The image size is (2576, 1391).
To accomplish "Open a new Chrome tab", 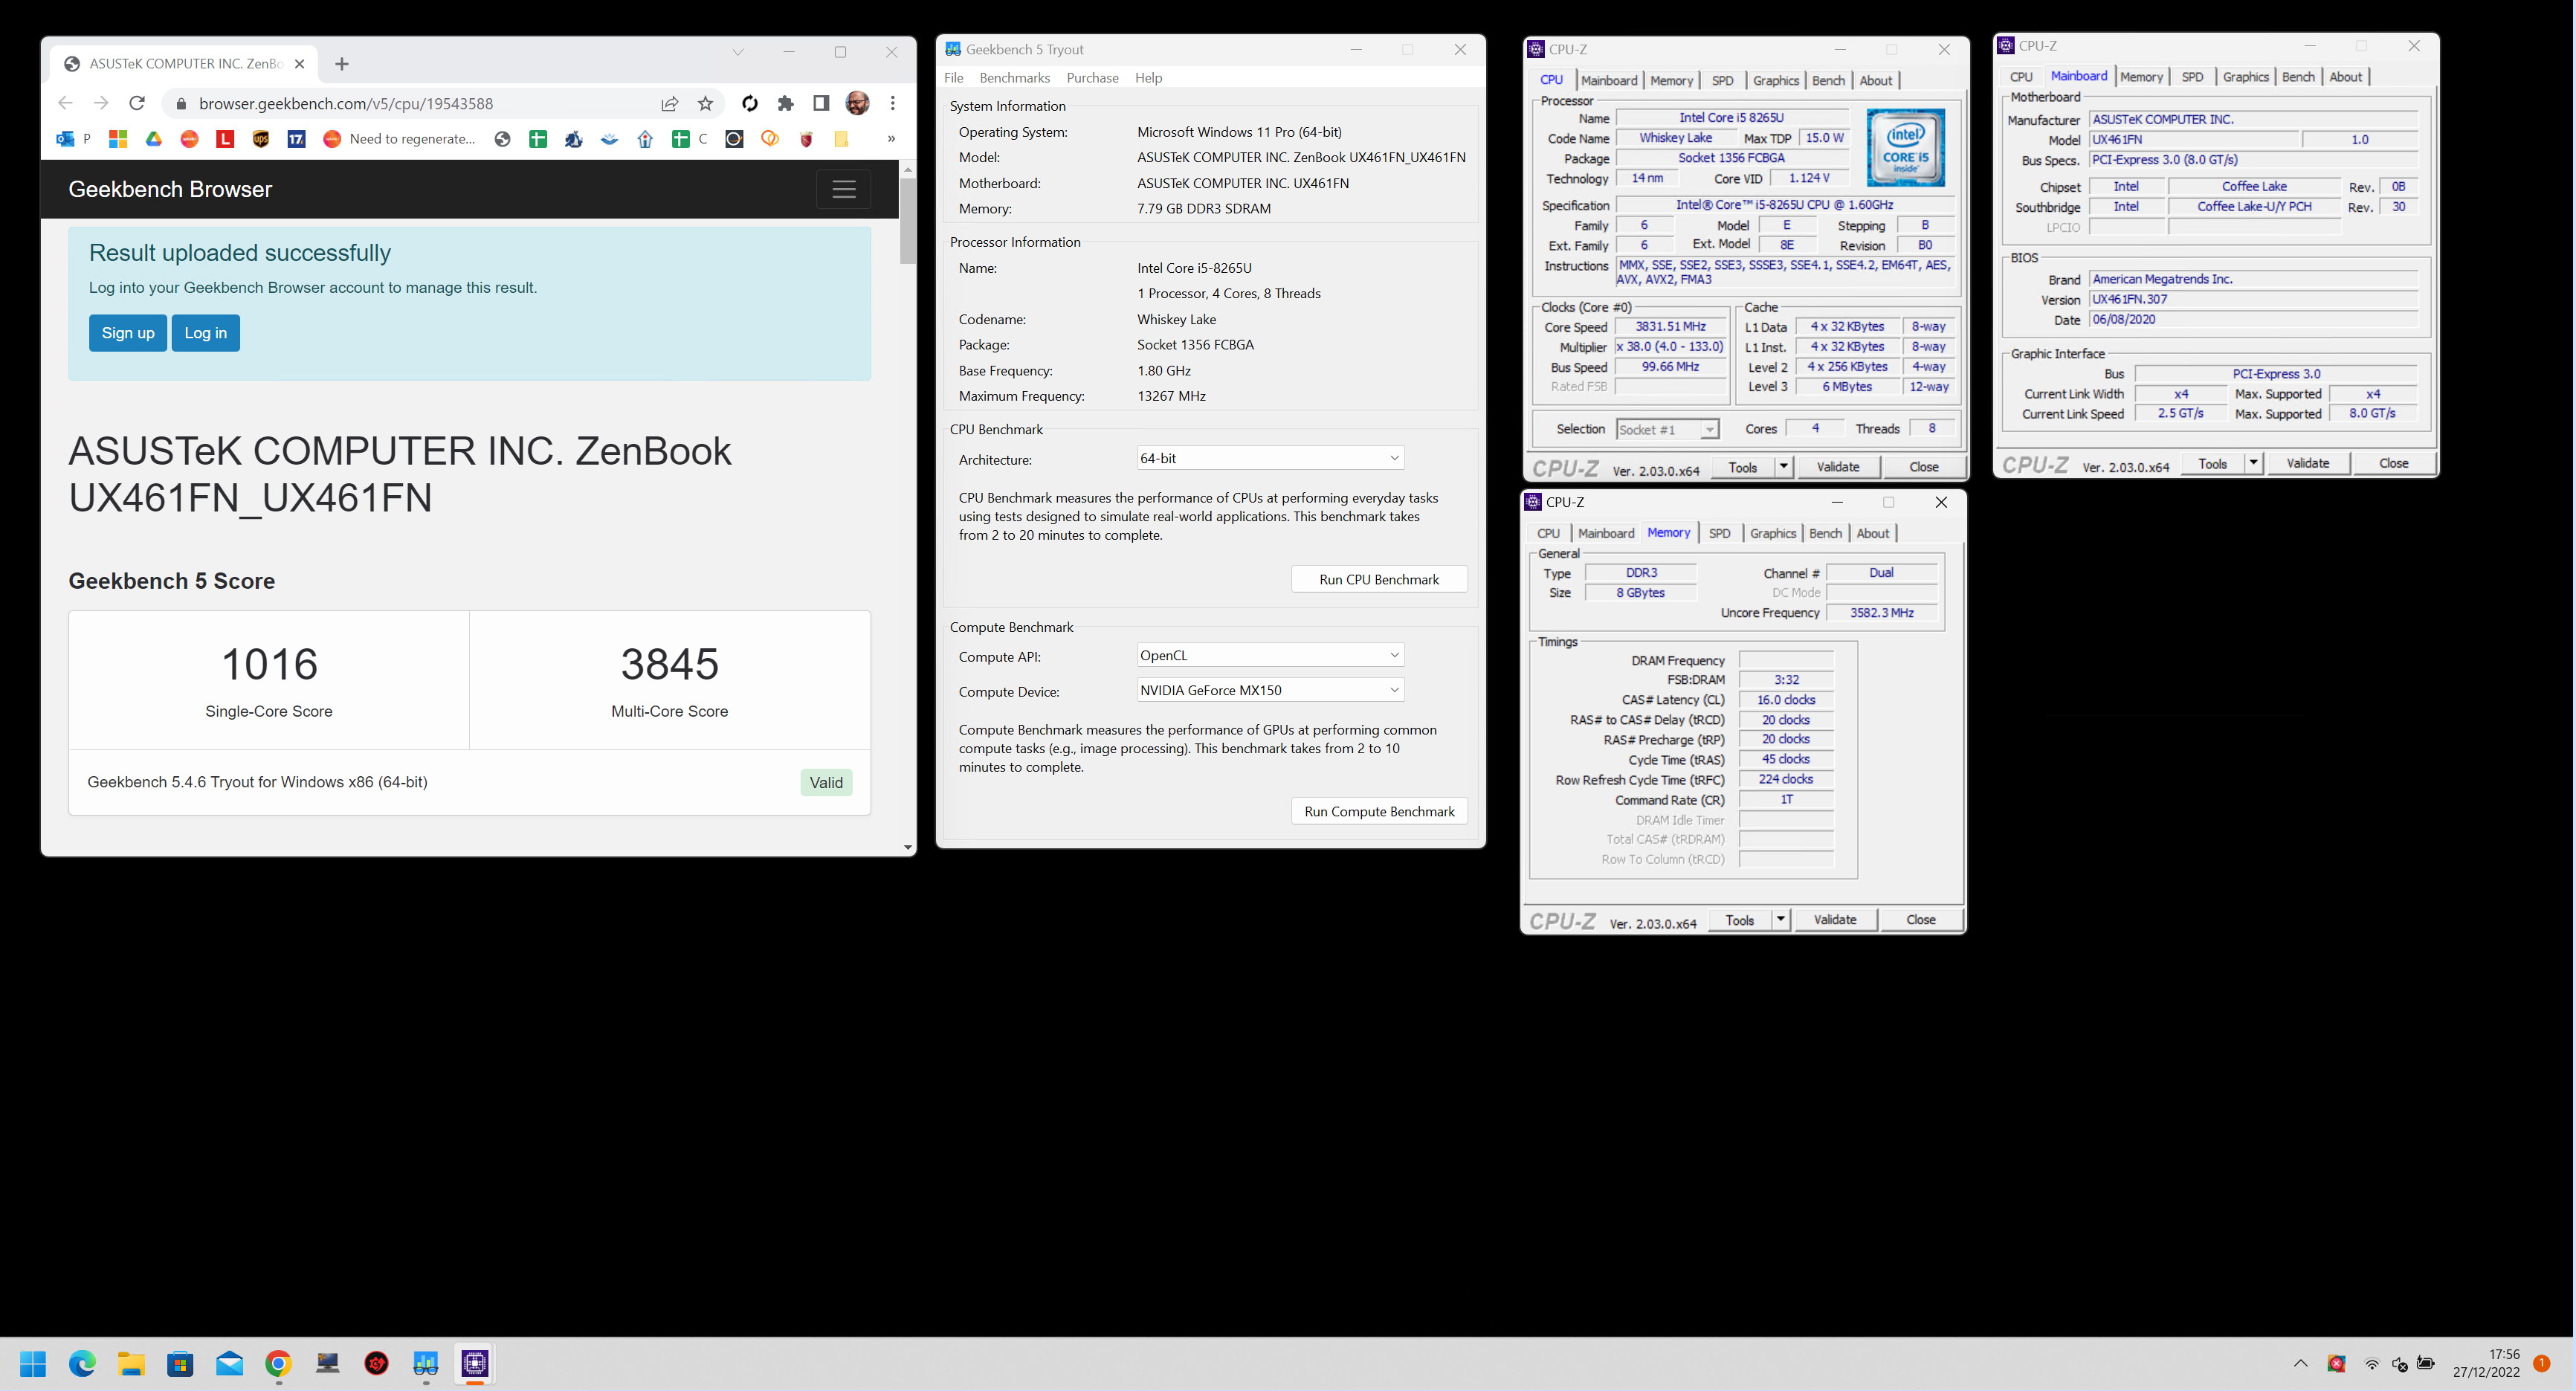I will point(342,64).
